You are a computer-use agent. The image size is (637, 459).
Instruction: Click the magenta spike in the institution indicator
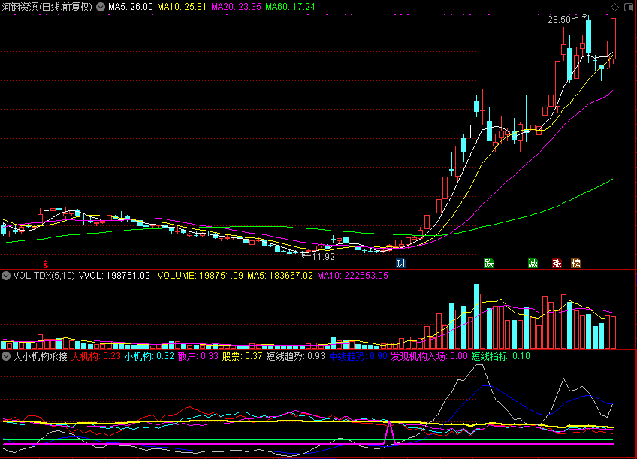(390, 433)
